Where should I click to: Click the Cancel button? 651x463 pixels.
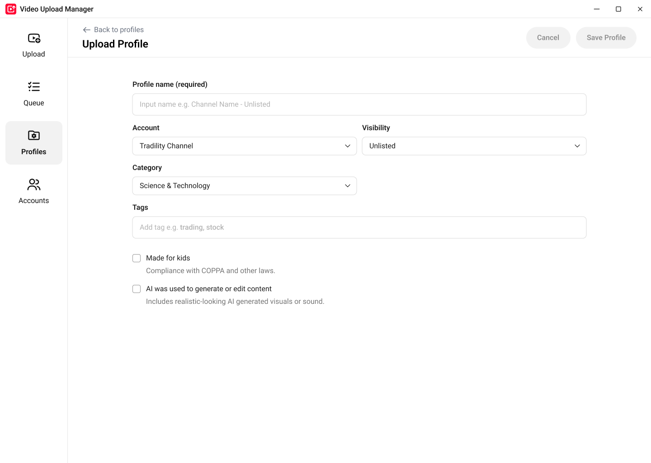(548, 38)
